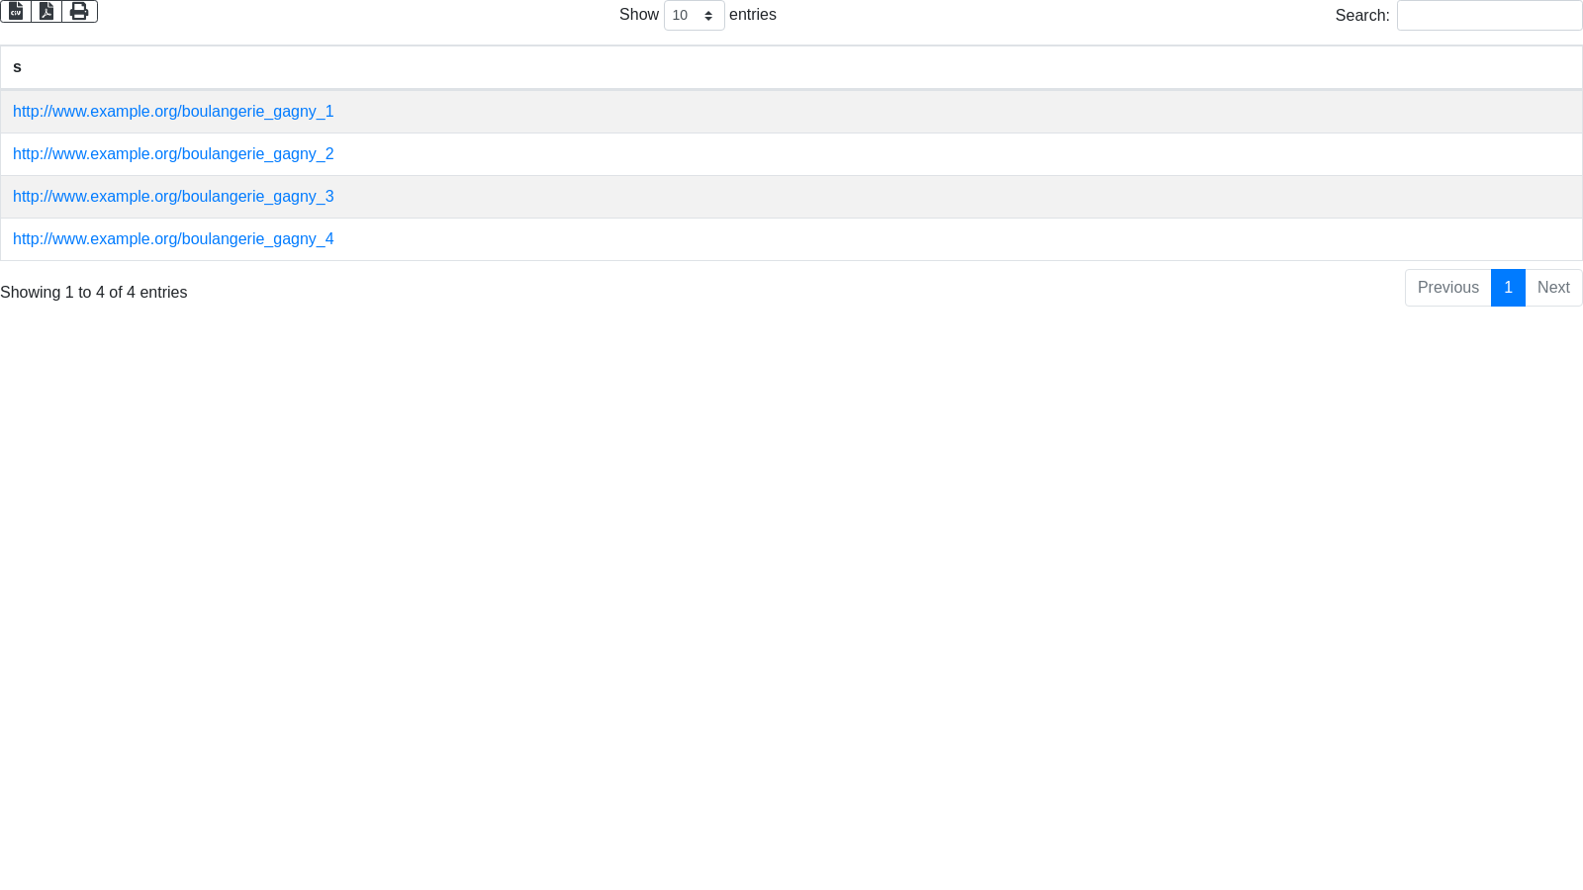Focus the Search input field
The height and width of the screenshot is (890, 1583).
coord(1489,16)
